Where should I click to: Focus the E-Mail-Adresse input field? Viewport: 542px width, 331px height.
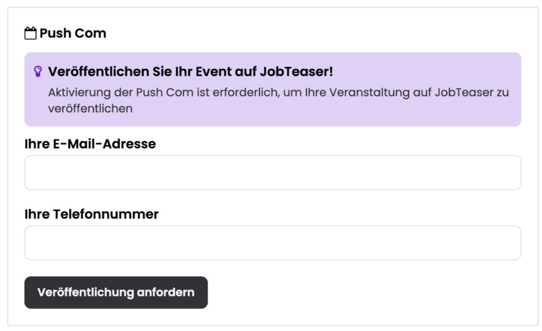click(272, 173)
